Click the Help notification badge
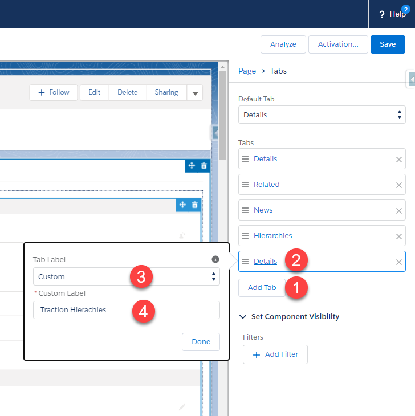This screenshot has height=416, width=415. (x=406, y=9)
